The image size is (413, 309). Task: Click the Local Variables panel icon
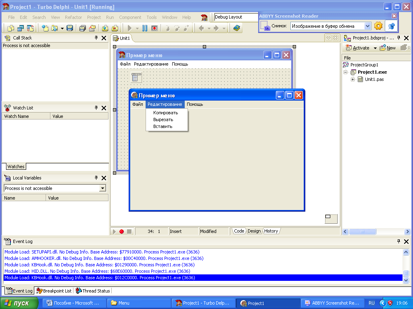point(7,178)
